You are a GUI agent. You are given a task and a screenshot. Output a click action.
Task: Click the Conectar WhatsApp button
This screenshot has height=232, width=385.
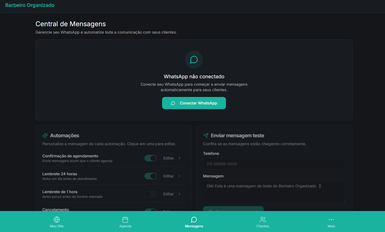click(x=194, y=103)
